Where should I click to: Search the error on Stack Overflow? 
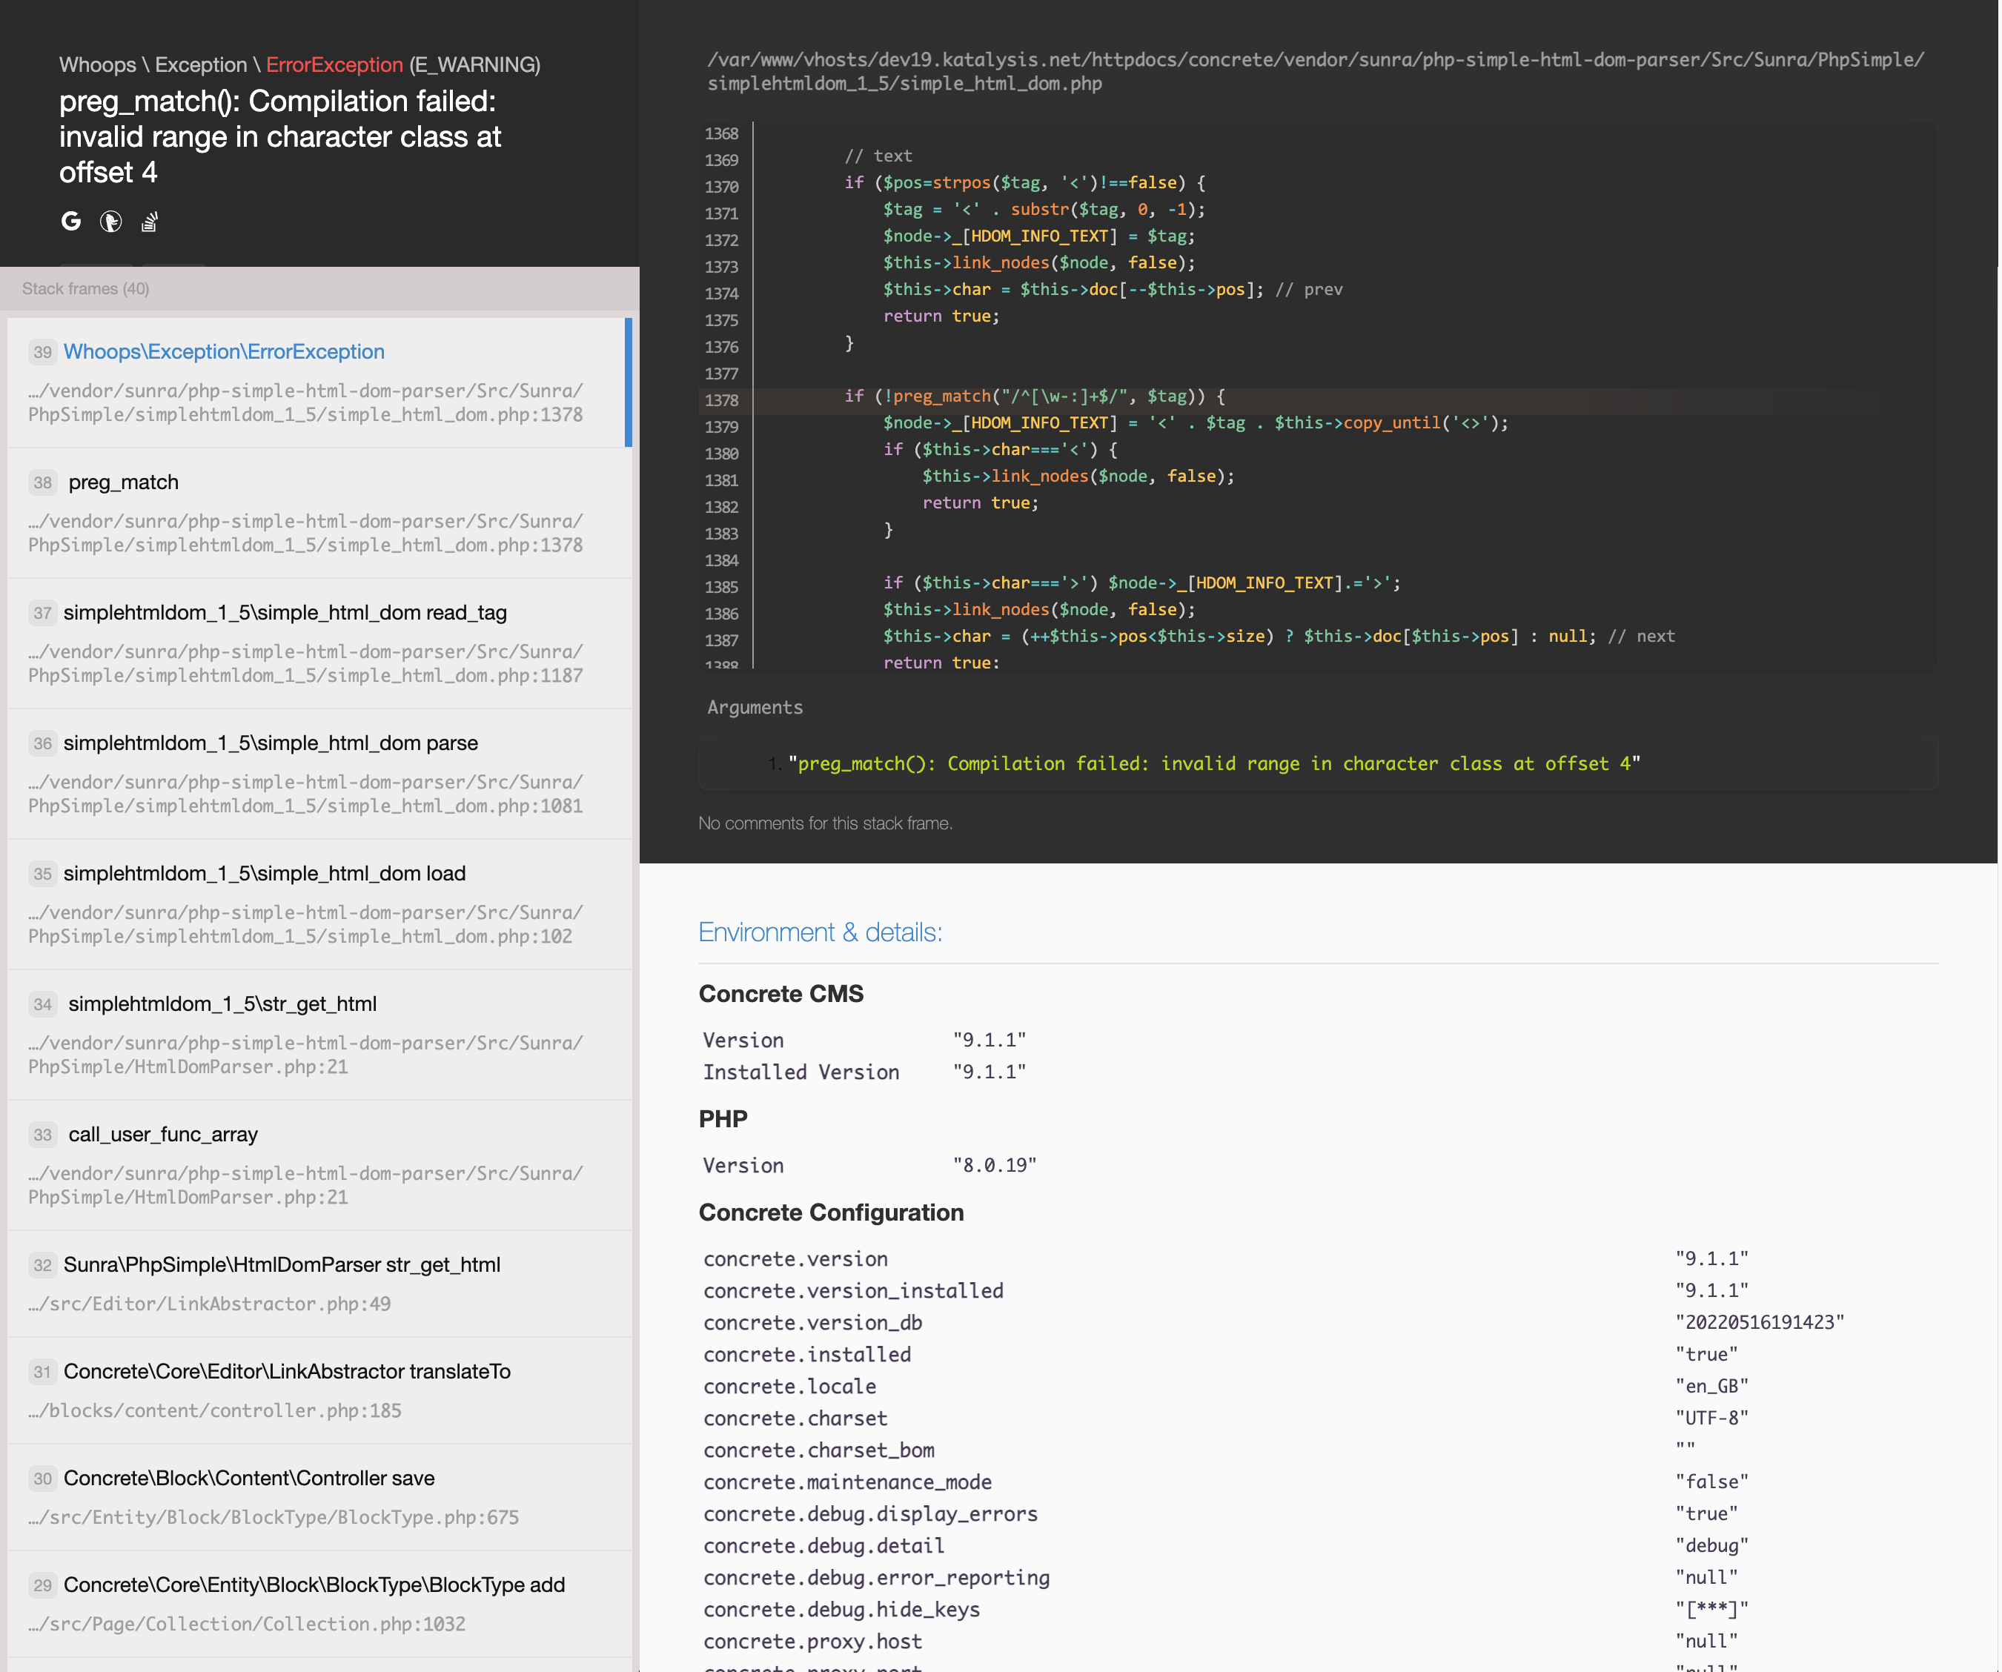point(149,221)
